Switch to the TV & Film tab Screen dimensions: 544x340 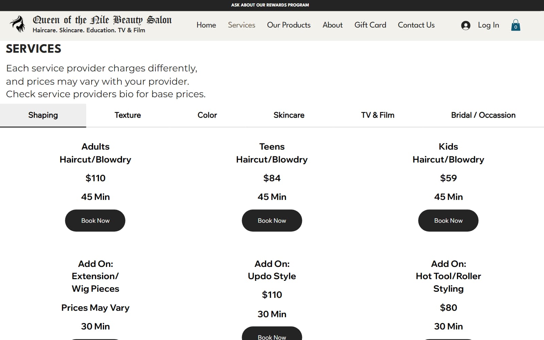pos(378,115)
